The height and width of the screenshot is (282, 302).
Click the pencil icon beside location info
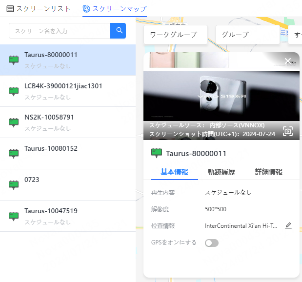click(x=288, y=225)
